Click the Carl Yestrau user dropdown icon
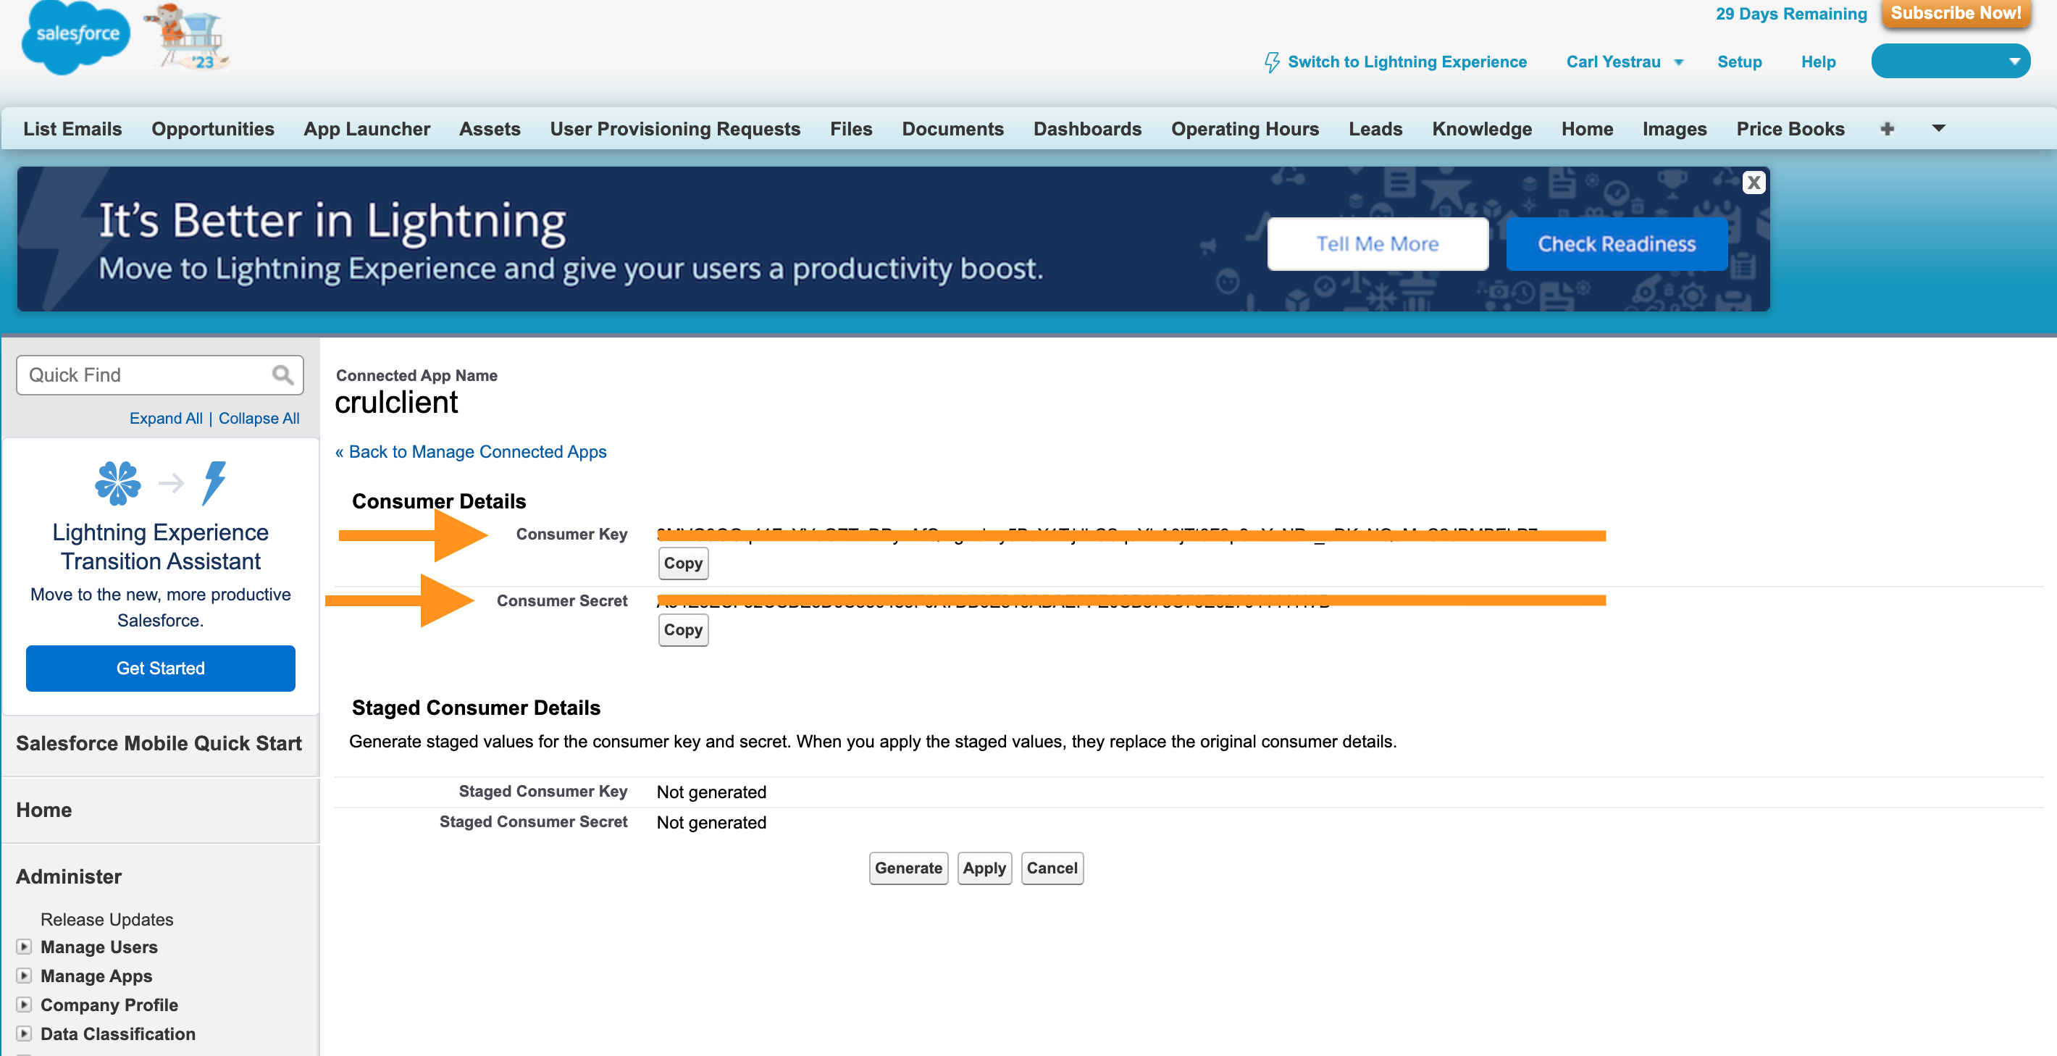Screen dimensions: 2057x1056 1680,61
